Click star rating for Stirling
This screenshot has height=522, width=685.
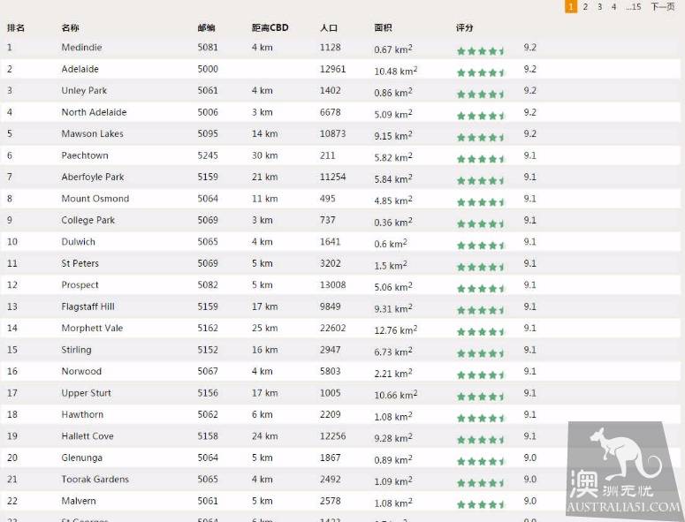point(481,353)
